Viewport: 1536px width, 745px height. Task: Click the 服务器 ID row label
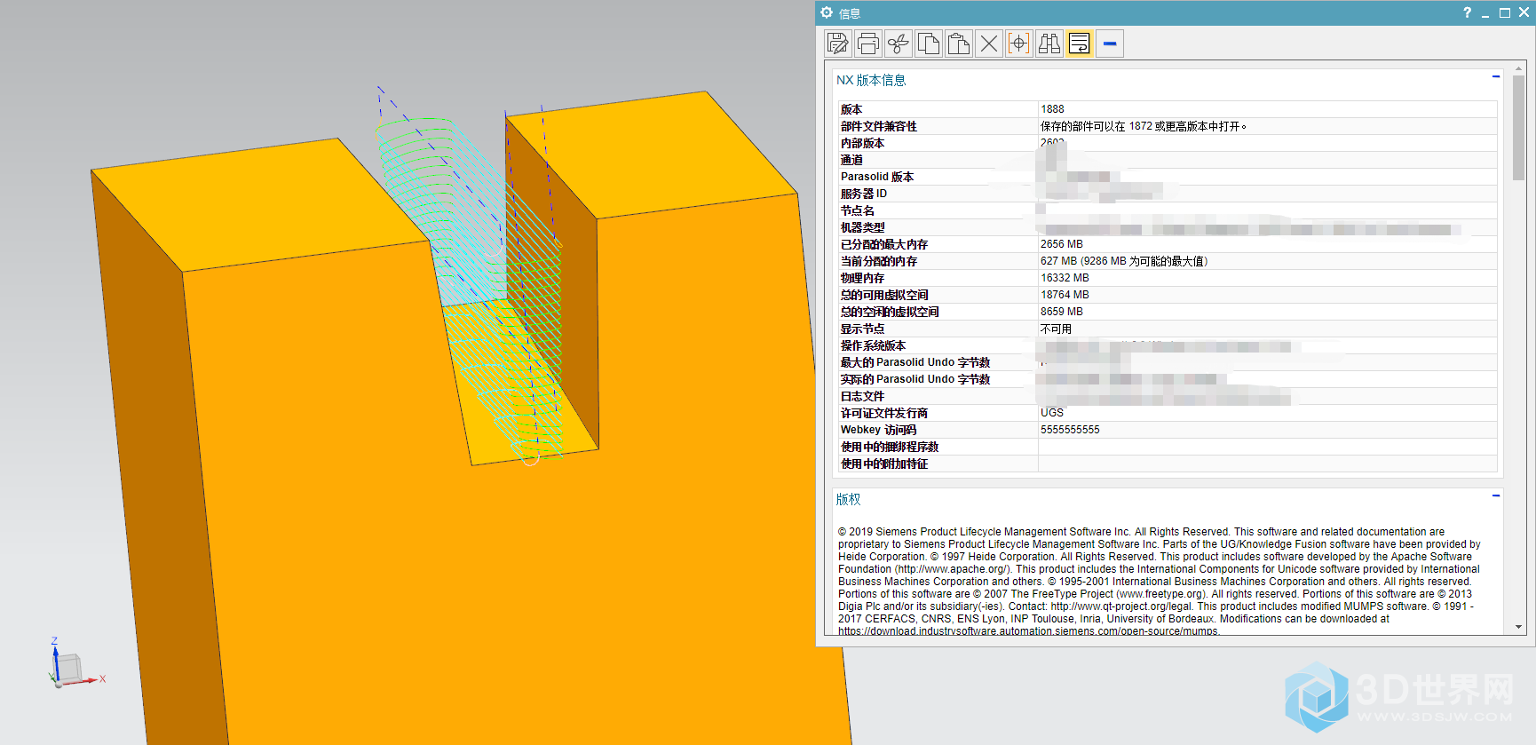point(864,194)
